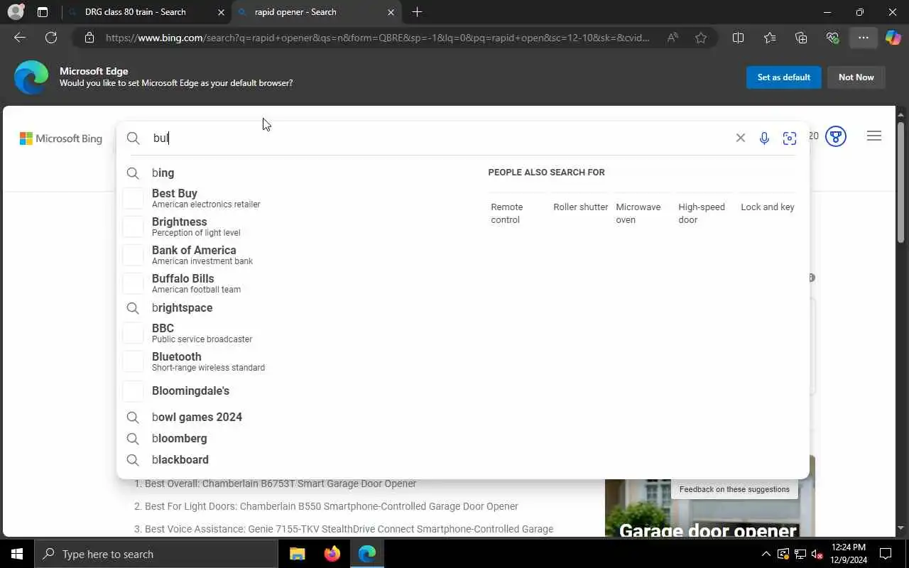Add this page to favorites

(701, 38)
